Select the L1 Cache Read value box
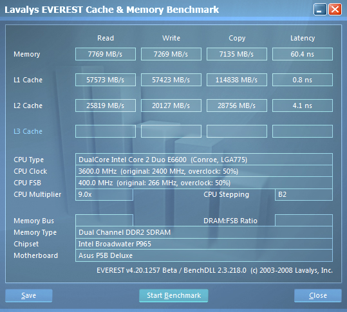Viewport: 347px width, 312px height. pyautogui.click(x=106, y=80)
